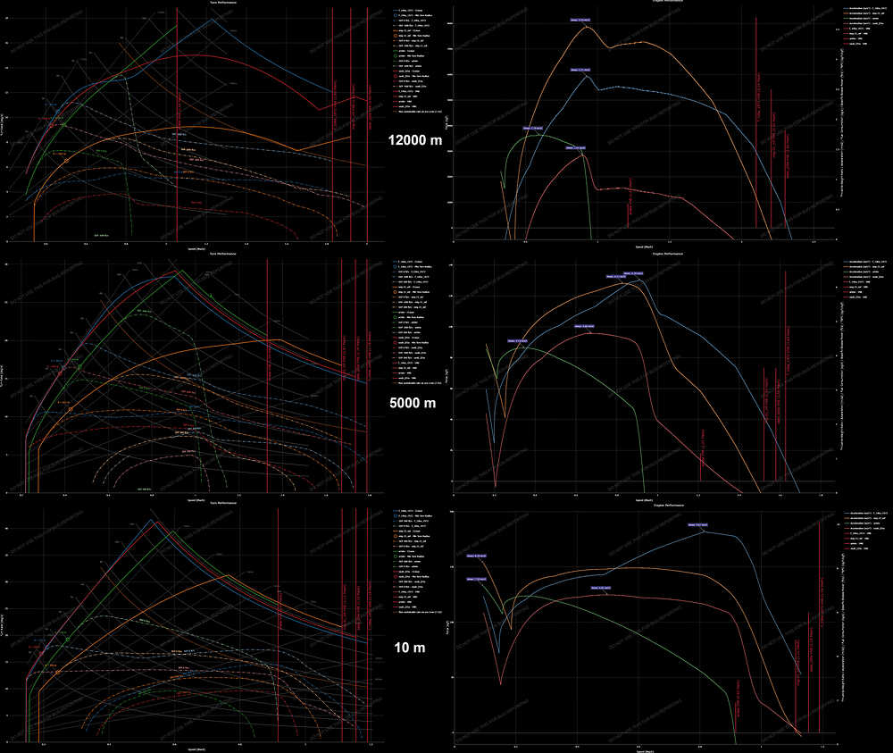Click the apex of the 5000 m turn envelope

tap(173, 271)
